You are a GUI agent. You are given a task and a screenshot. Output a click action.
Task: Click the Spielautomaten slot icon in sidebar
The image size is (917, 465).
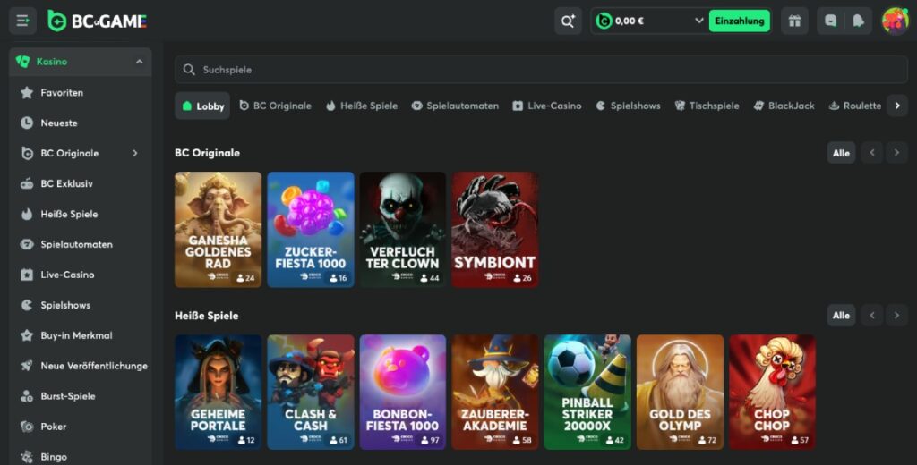(27, 244)
